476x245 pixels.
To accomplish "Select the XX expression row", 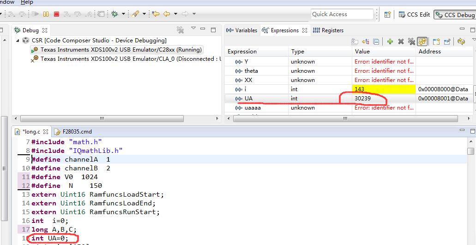I will coord(349,80).
